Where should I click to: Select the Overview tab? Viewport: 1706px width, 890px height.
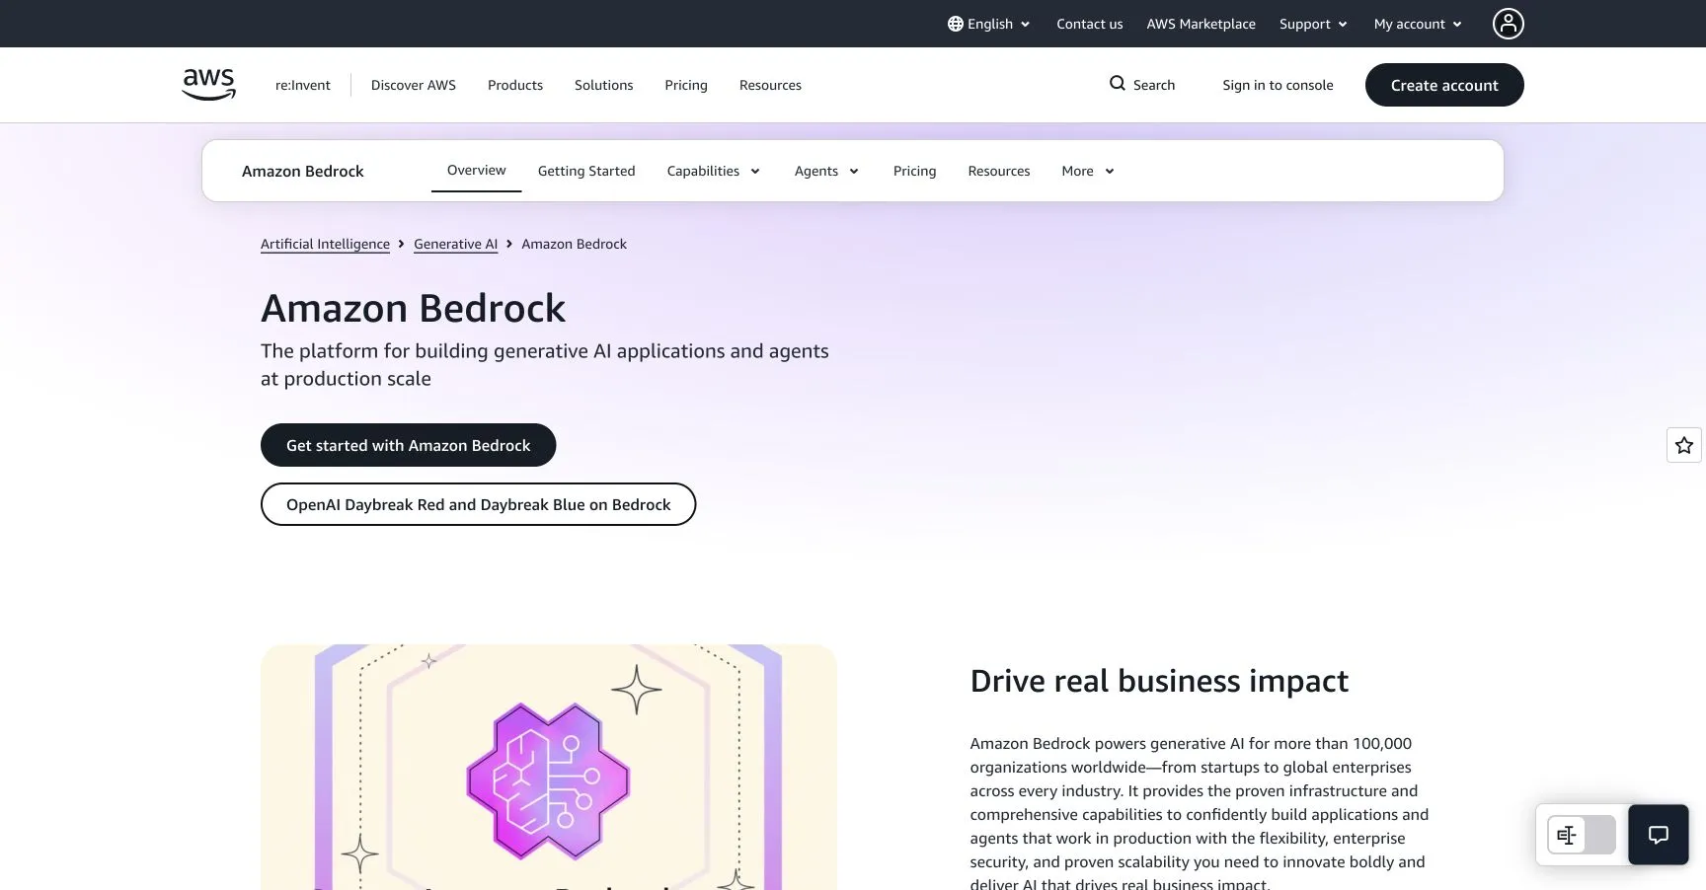(x=476, y=170)
